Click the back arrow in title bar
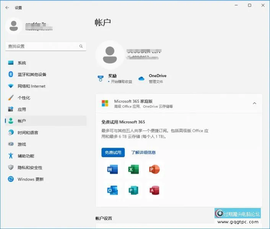Image resolution: width=270 pixels, height=229 pixels. [7, 8]
